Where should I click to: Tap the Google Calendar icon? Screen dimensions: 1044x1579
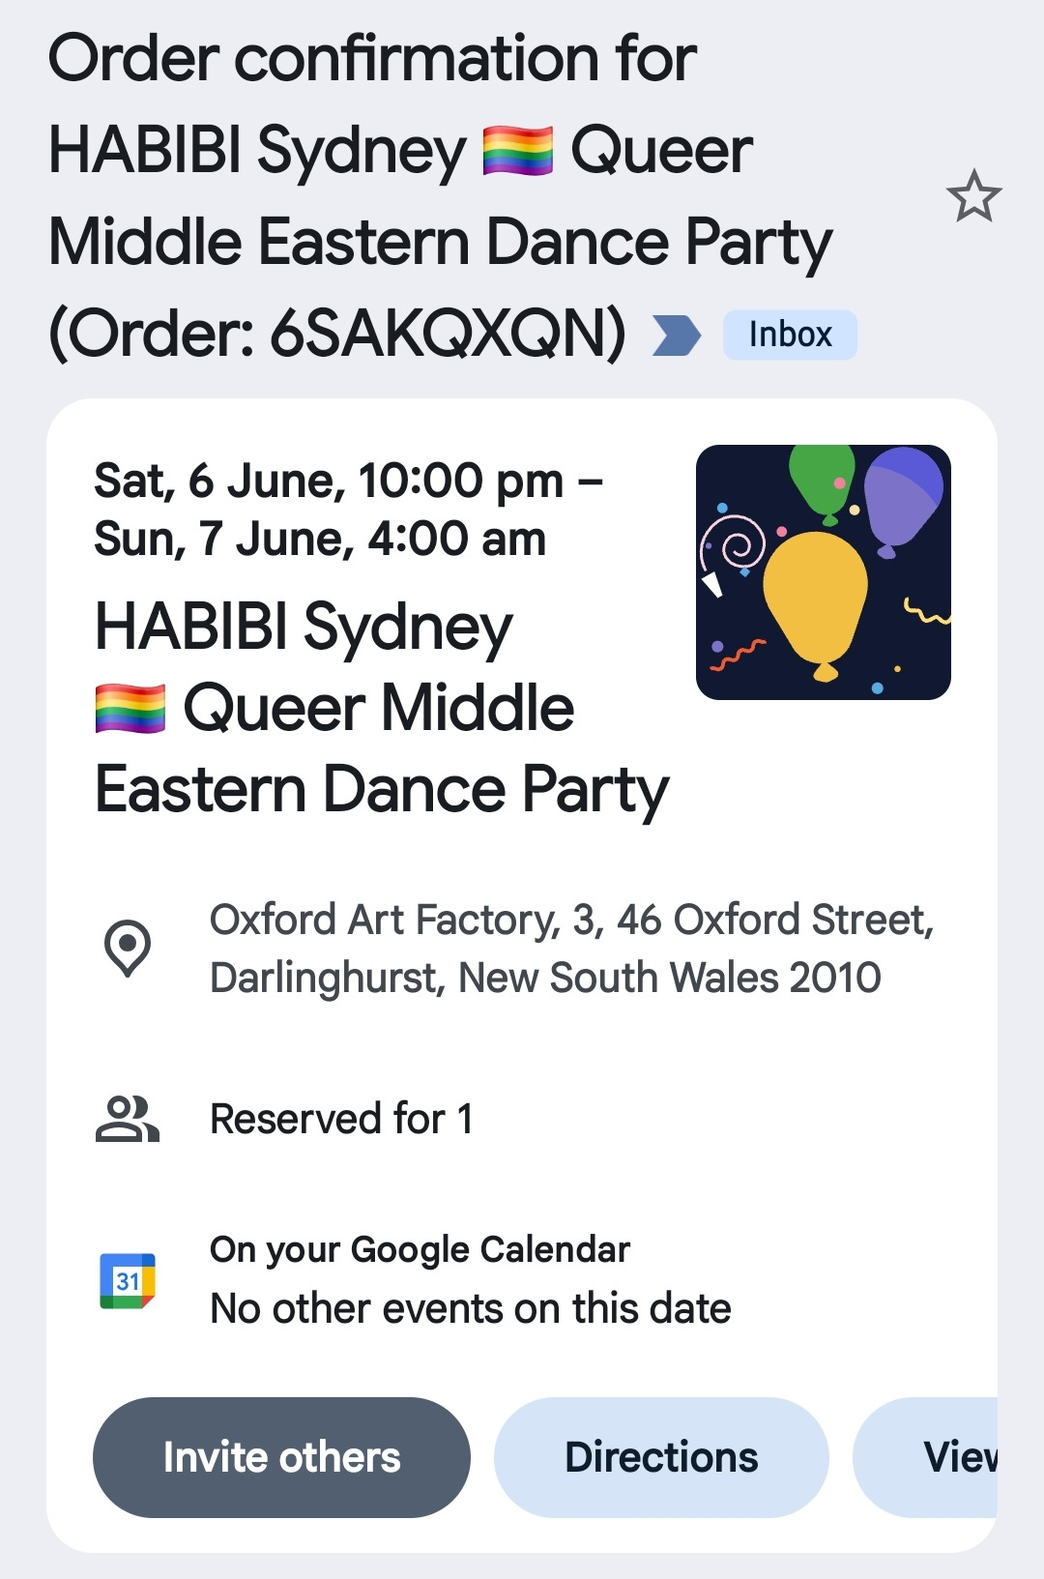tap(128, 1281)
